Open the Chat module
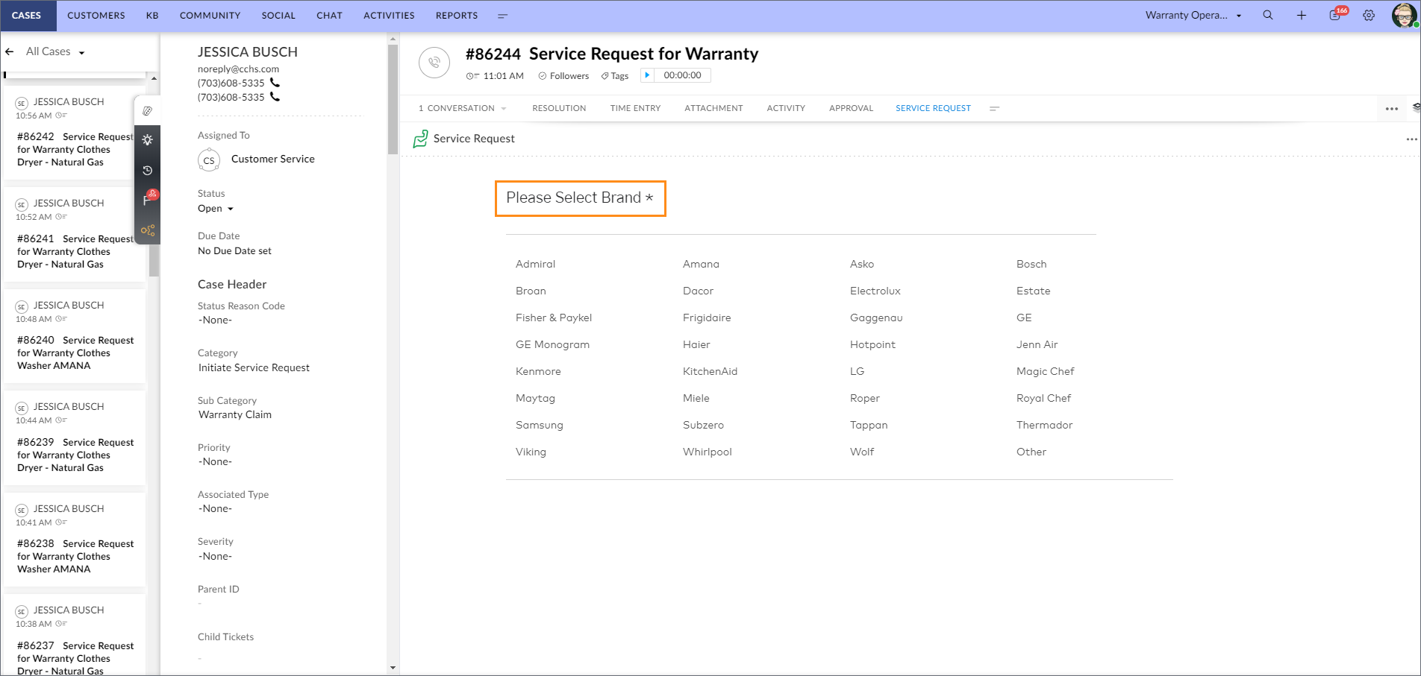 point(329,16)
